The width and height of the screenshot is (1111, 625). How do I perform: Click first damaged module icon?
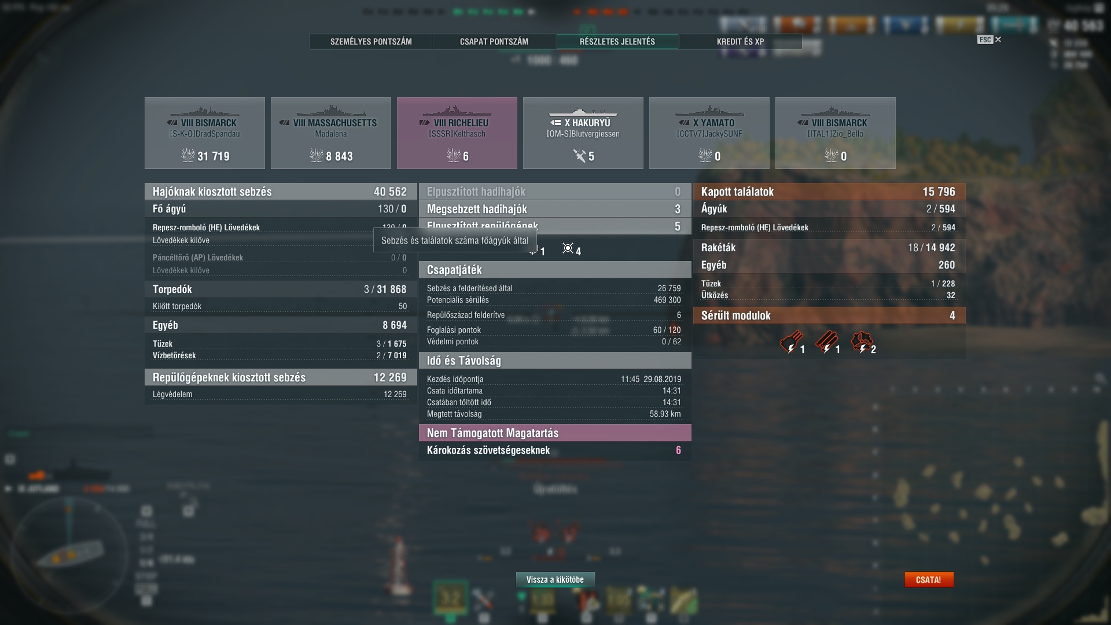pos(790,342)
